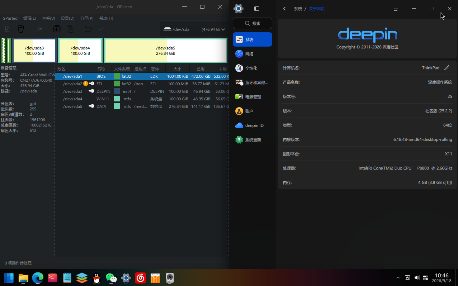The width and height of the screenshot is (458, 286).
Task: Open the 分区(P) menu
Action: 87,18
